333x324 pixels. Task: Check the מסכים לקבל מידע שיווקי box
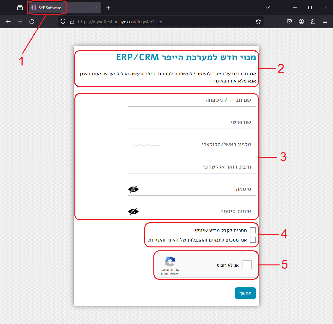pos(253,230)
